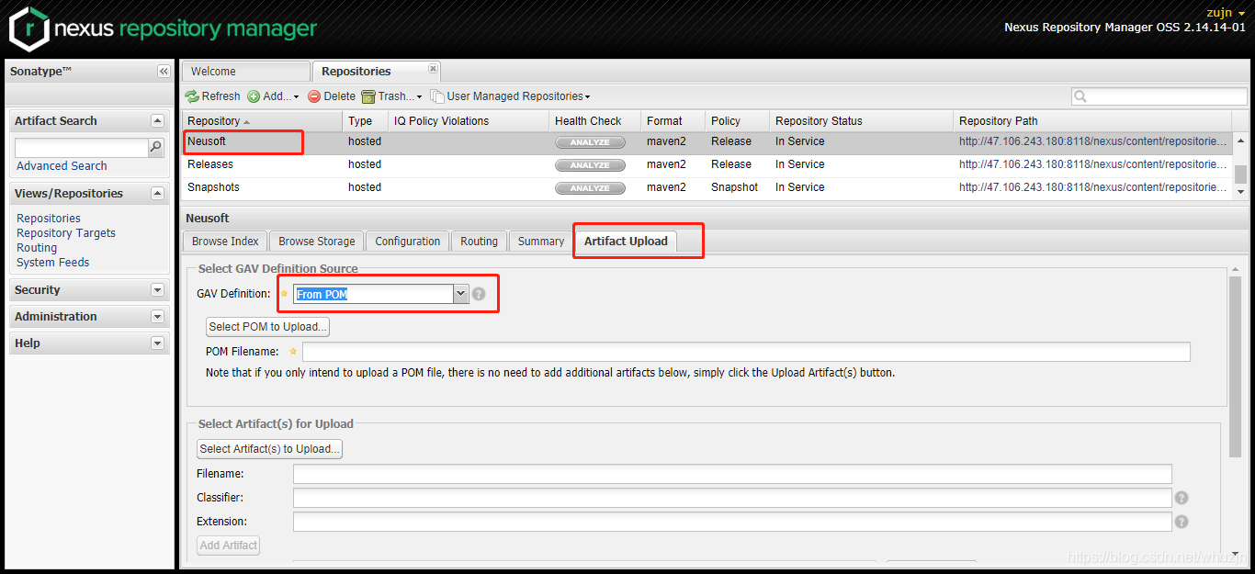Expand the Administration section
Image resolution: width=1255 pixels, height=574 pixels.
coord(157,316)
